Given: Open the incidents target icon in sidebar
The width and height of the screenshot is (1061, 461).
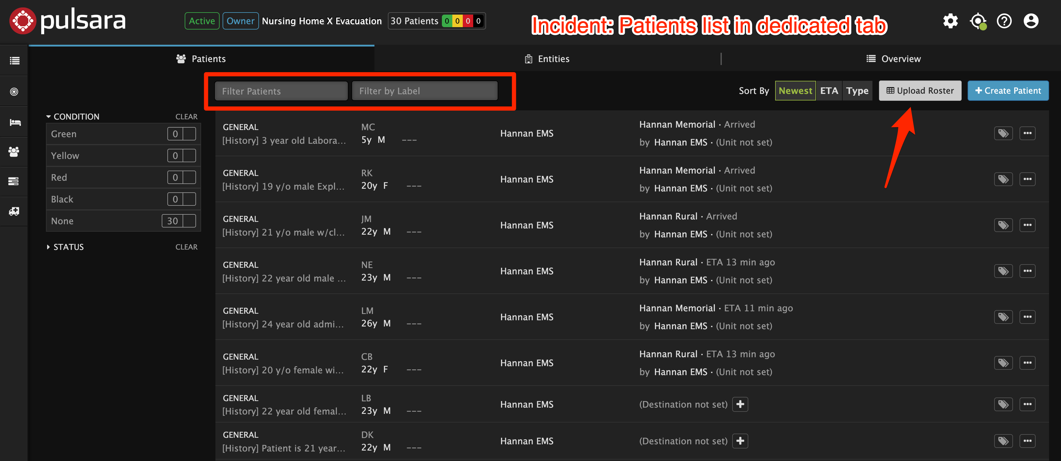Looking at the screenshot, I should [x=14, y=91].
